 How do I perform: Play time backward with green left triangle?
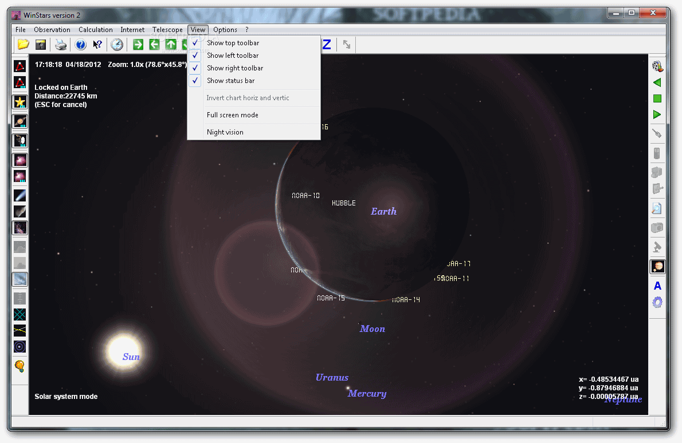coord(657,82)
